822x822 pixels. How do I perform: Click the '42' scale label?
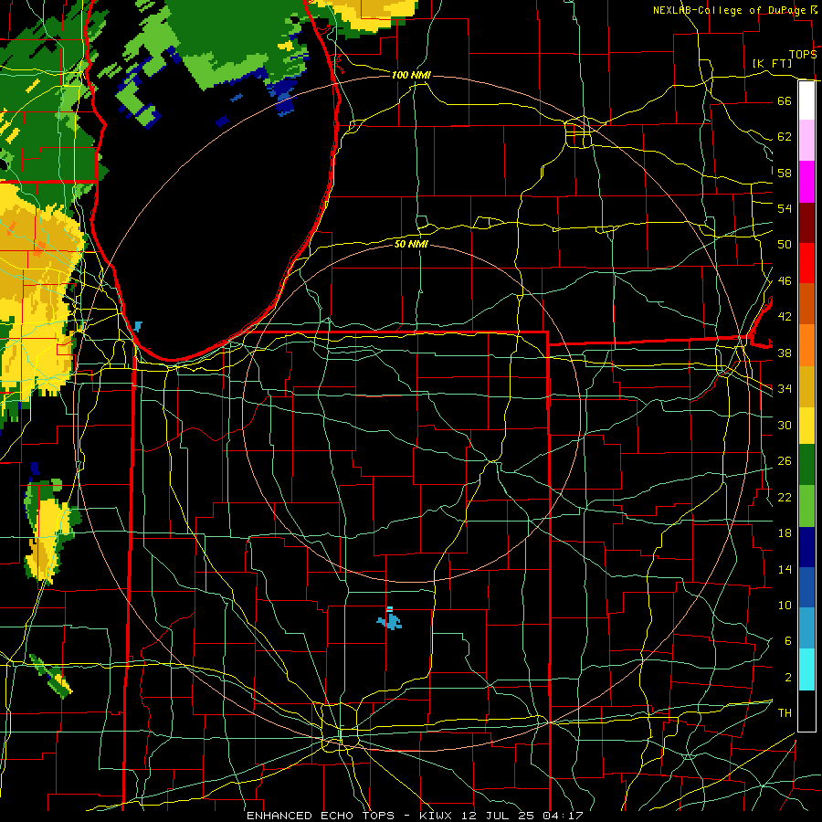click(x=785, y=317)
